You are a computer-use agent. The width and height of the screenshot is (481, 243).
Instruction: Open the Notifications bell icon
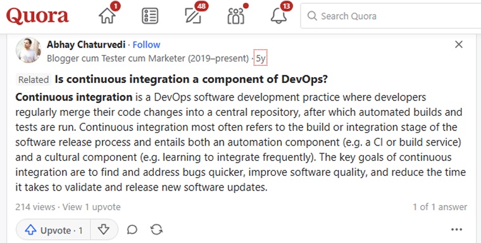point(278,16)
